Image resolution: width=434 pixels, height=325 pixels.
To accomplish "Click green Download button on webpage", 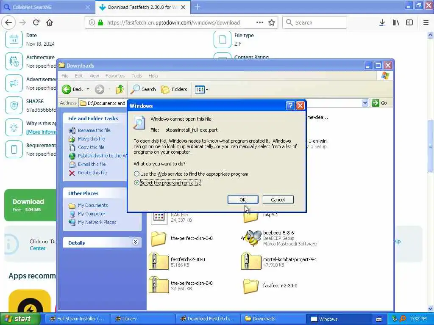I will click(31, 205).
